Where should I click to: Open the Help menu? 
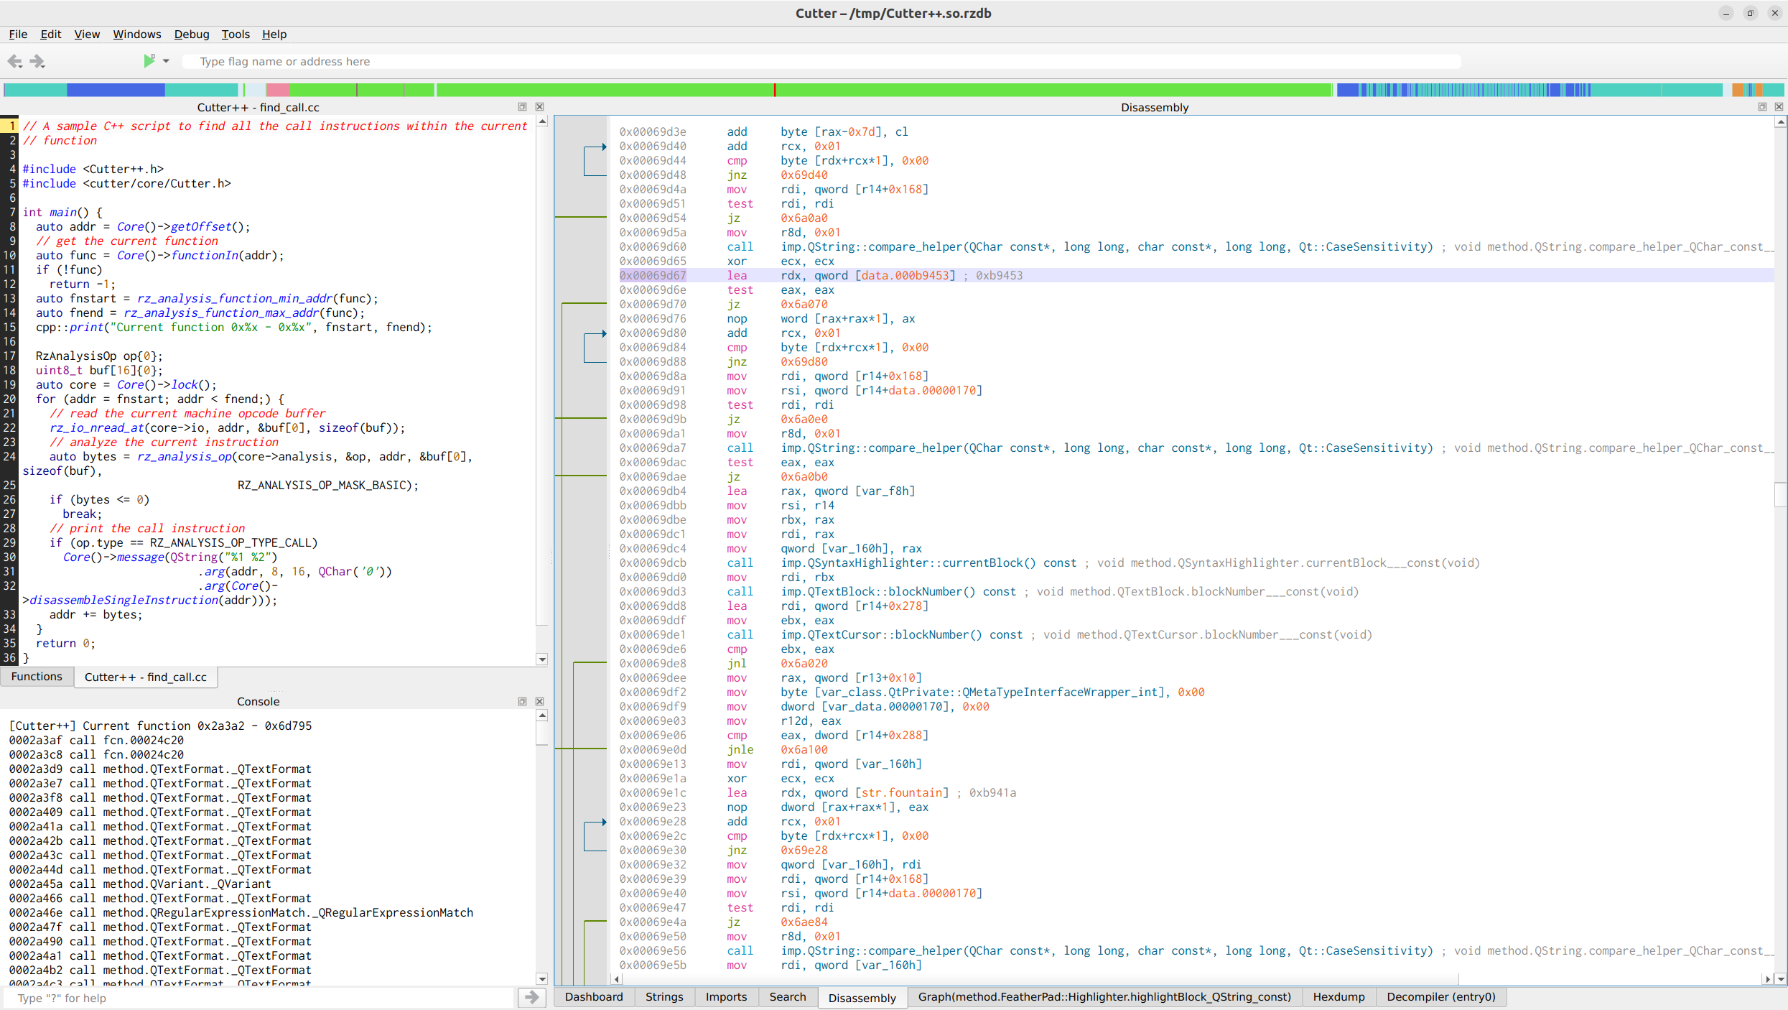(274, 34)
